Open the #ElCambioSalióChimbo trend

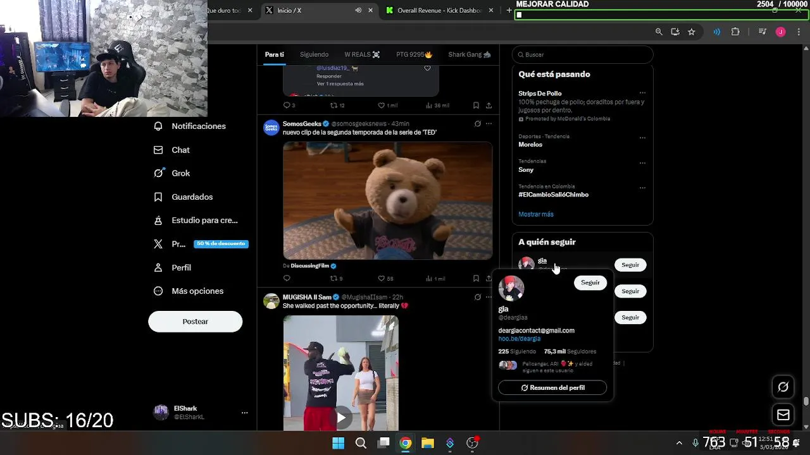(x=553, y=195)
